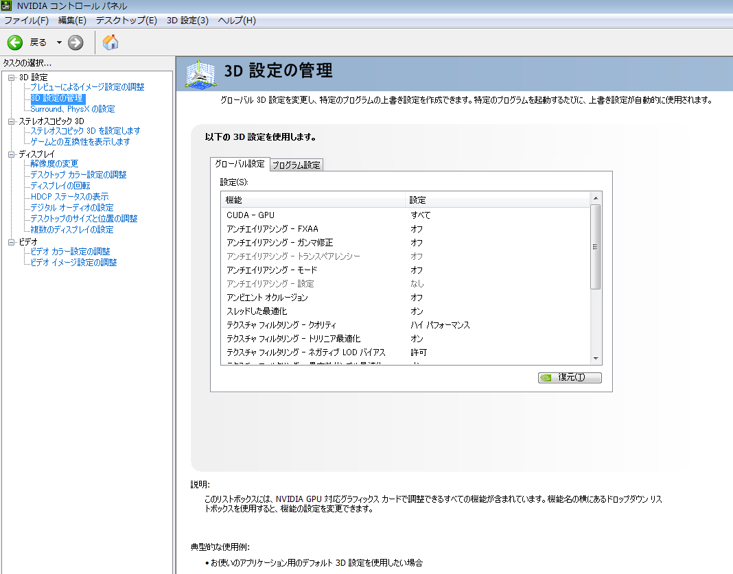
Task: Open ゲームとの互換性を表示します link
Action: [80, 142]
